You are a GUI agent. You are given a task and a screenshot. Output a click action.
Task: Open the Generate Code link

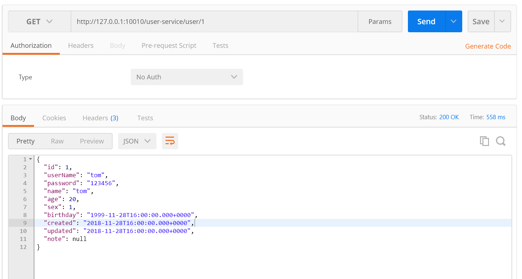click(x=488, y=46)
